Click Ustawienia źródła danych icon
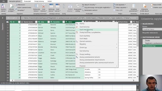 (x=145, y=6)
